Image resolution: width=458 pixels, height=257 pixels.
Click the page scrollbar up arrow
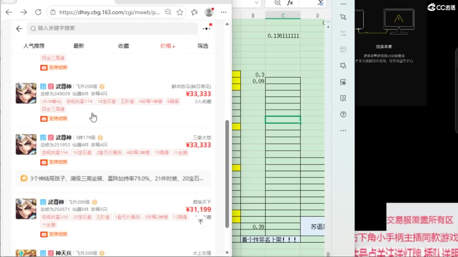227,24
